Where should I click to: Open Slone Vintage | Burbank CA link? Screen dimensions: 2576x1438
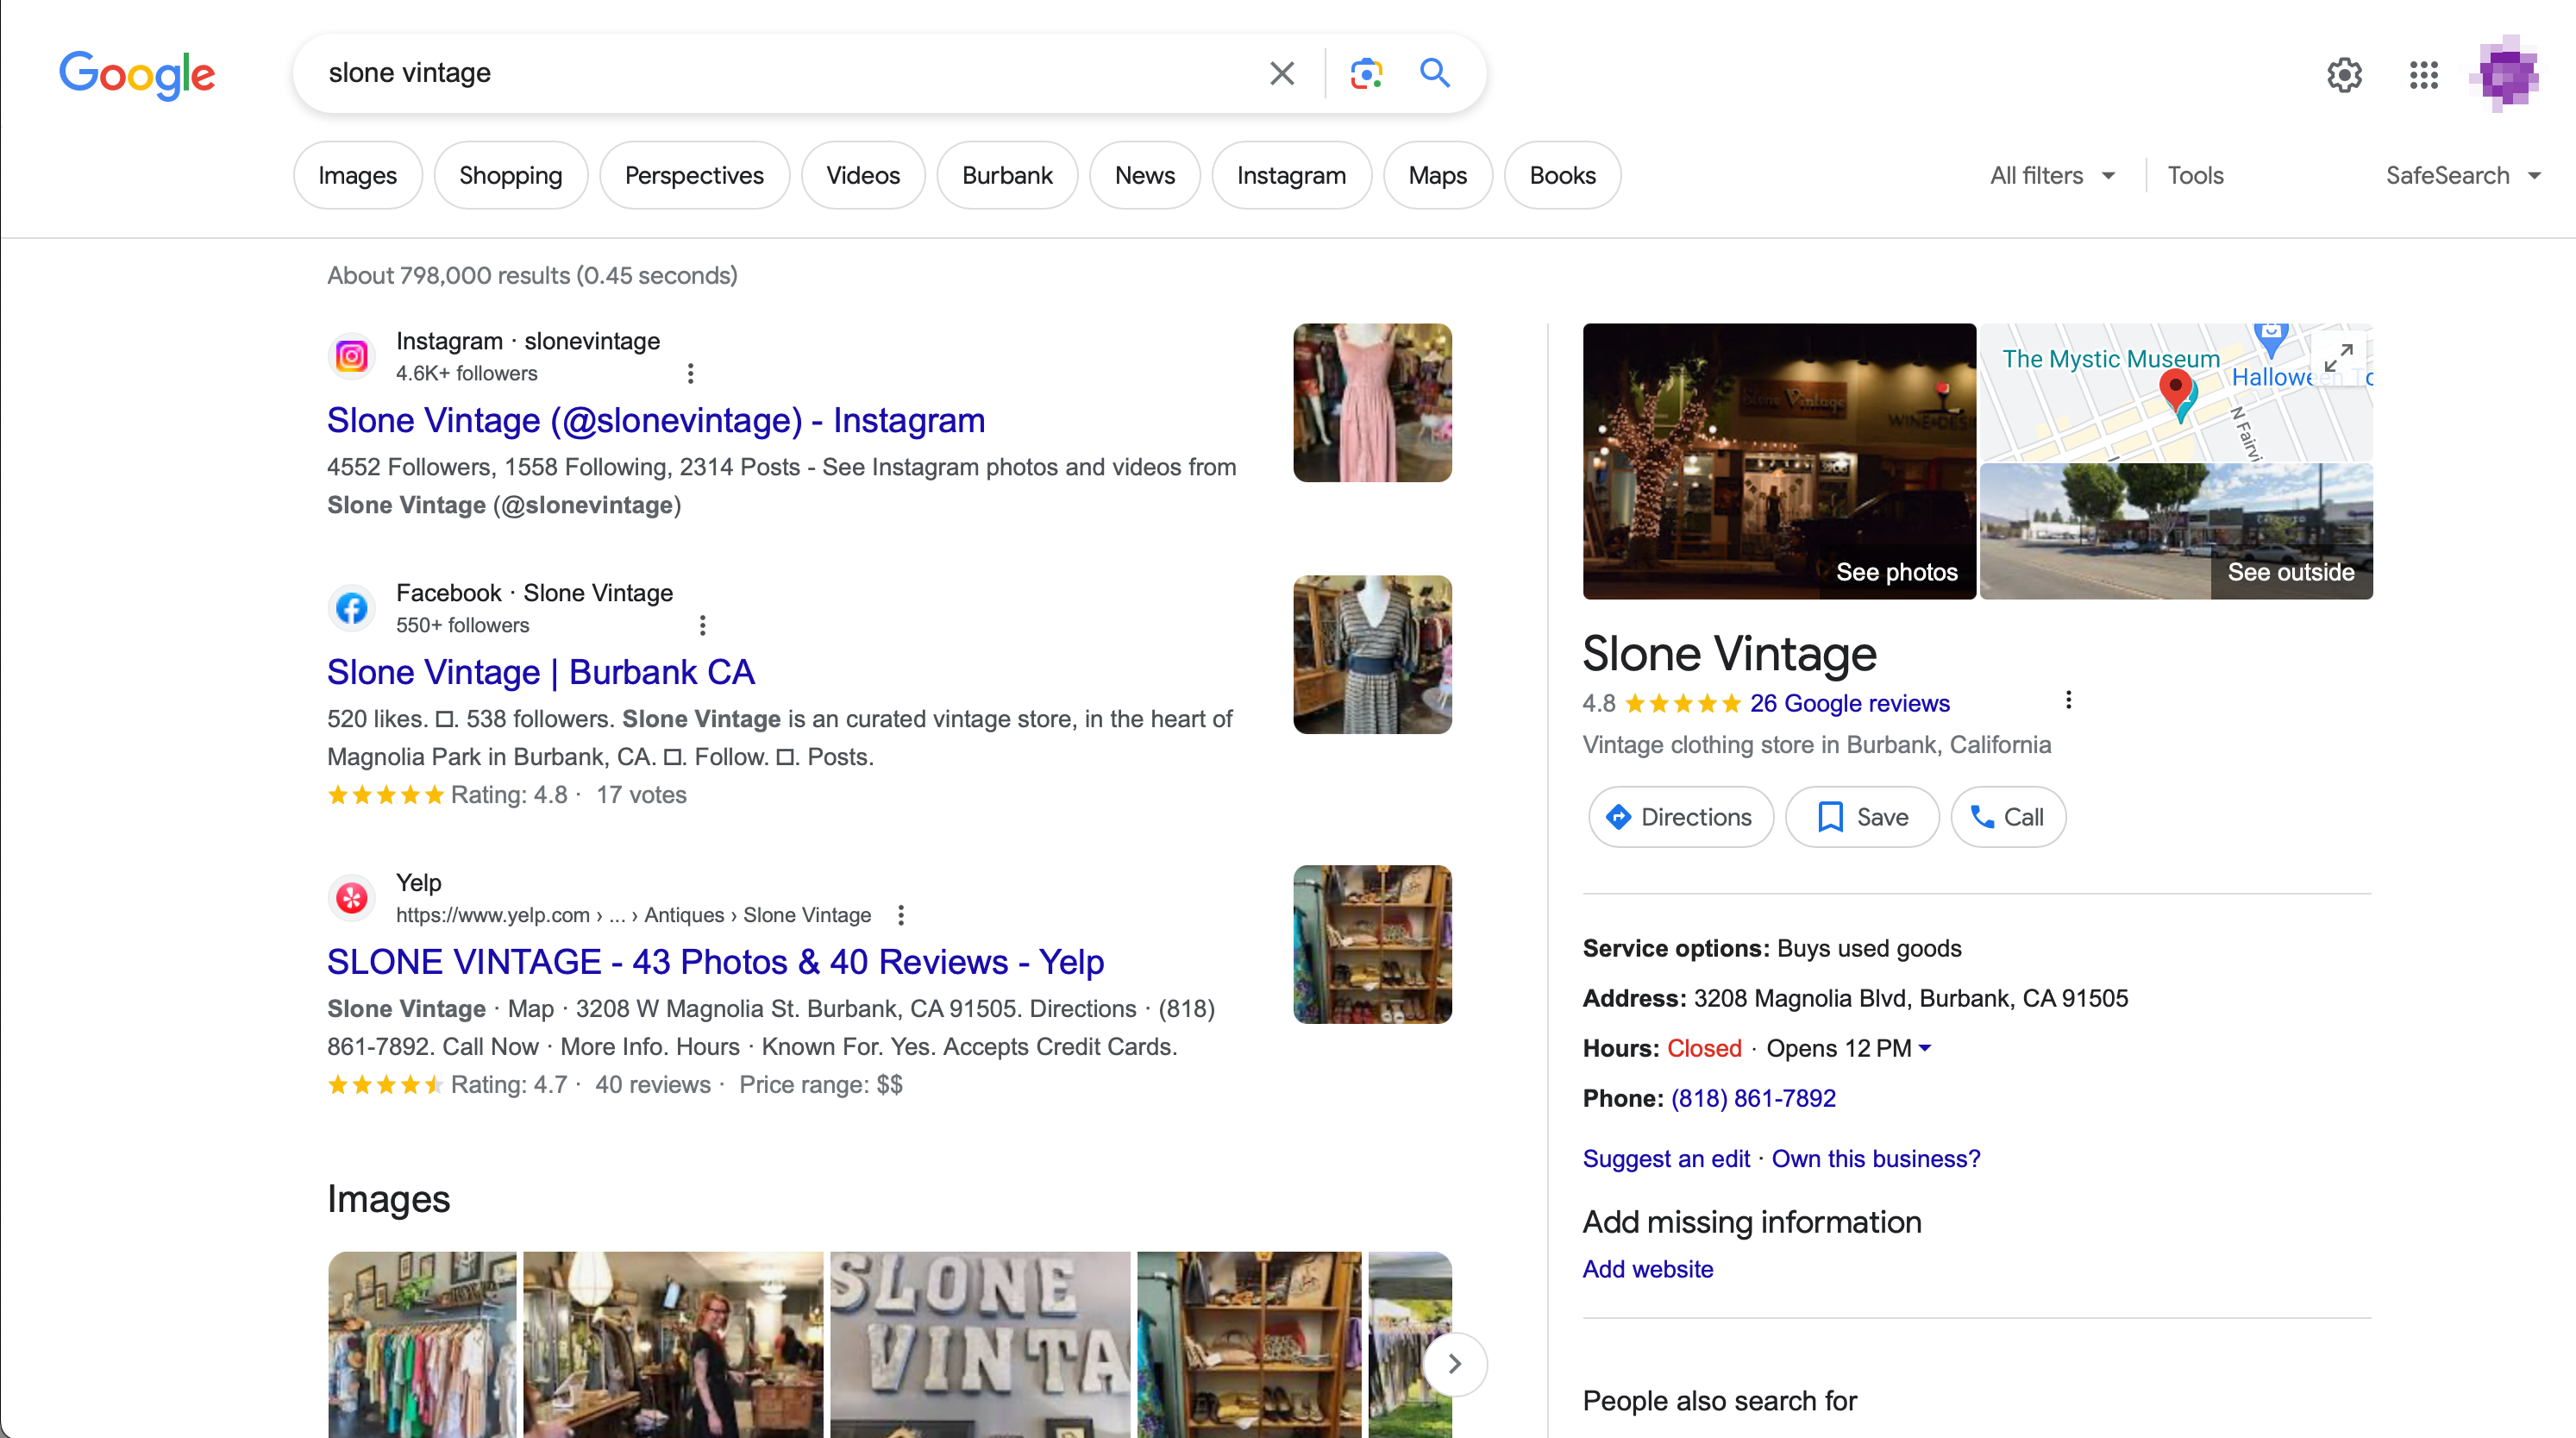[x=541, y=673]
